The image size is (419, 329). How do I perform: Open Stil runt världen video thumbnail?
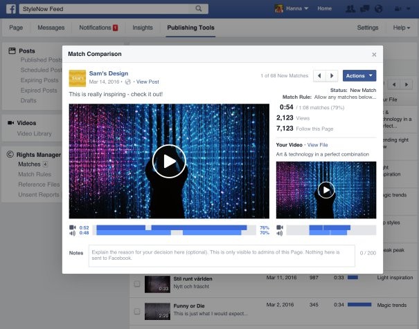coord(157,284)
